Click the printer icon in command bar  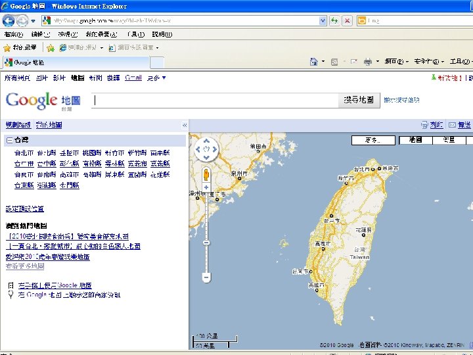(368, 62)
